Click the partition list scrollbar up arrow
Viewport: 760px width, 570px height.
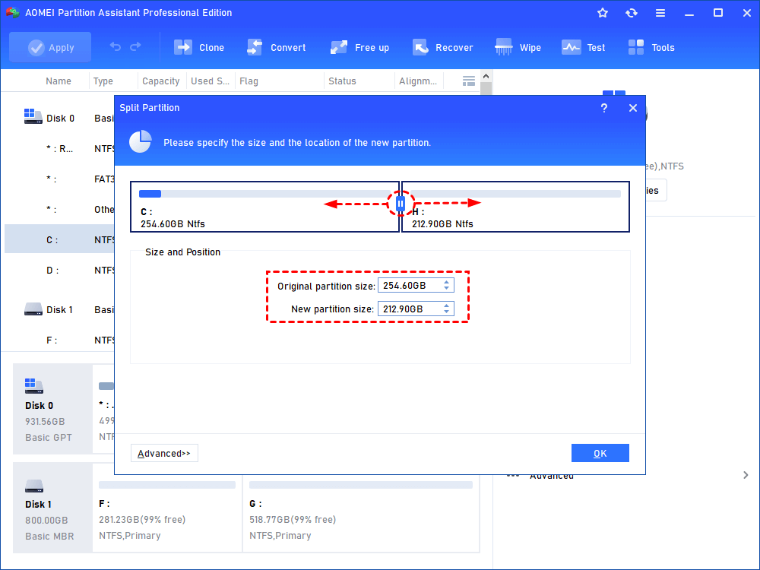click(x=486, y=76)
